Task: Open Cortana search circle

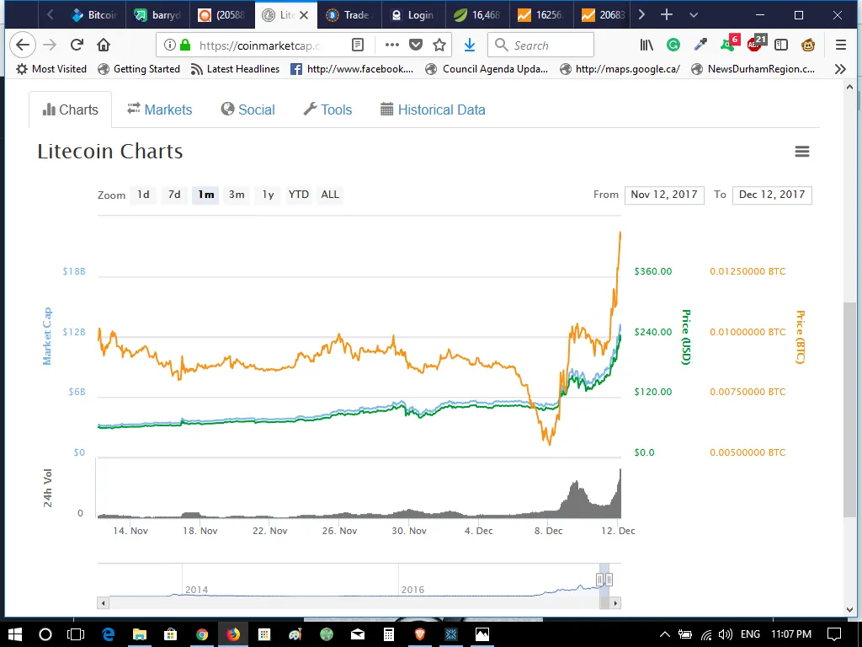Action: (45, 634)
